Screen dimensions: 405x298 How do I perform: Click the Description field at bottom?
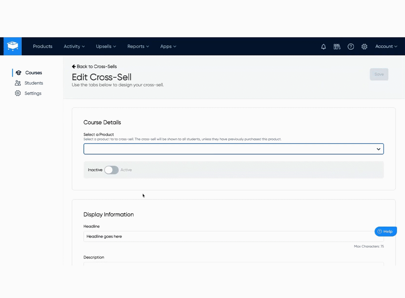pos(233,264)
